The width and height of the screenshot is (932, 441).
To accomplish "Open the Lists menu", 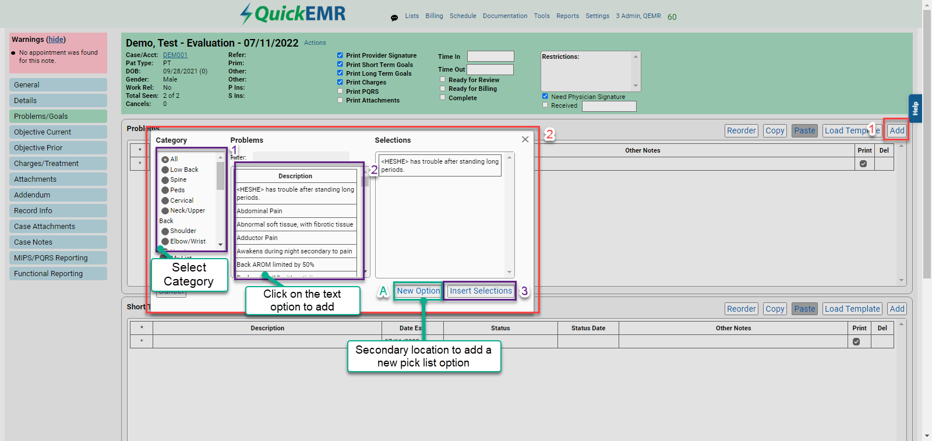I will 412,16.
